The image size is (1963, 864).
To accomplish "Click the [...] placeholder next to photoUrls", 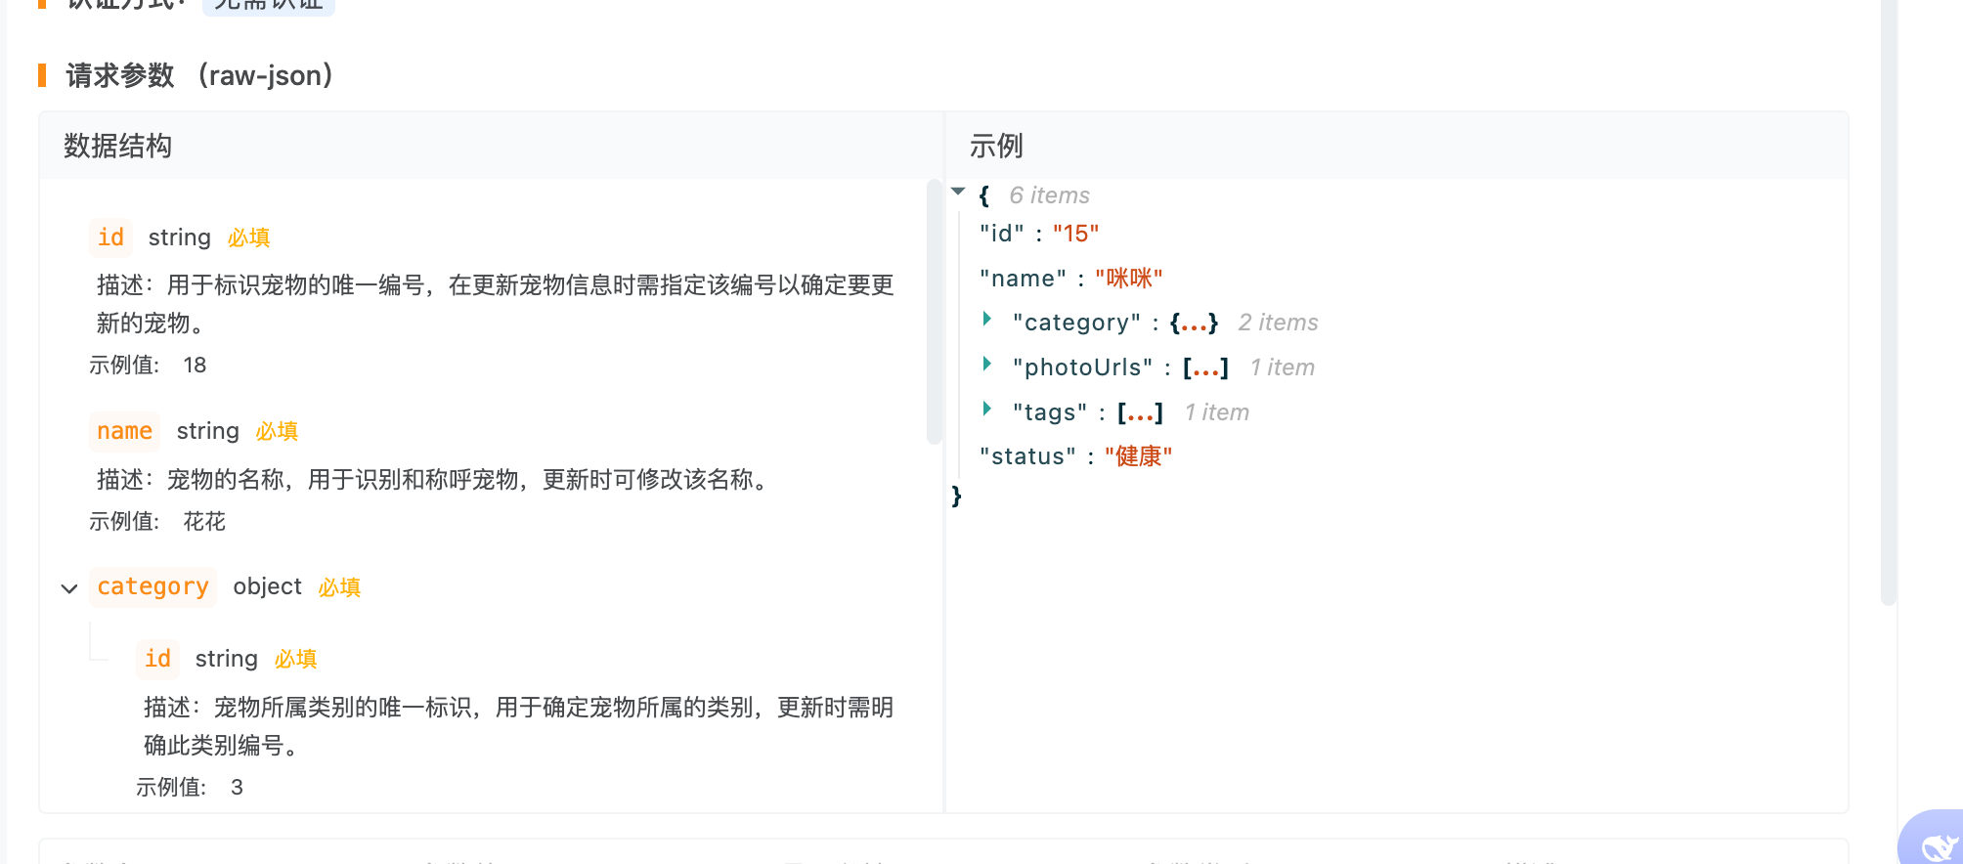I will point(1205,367).
